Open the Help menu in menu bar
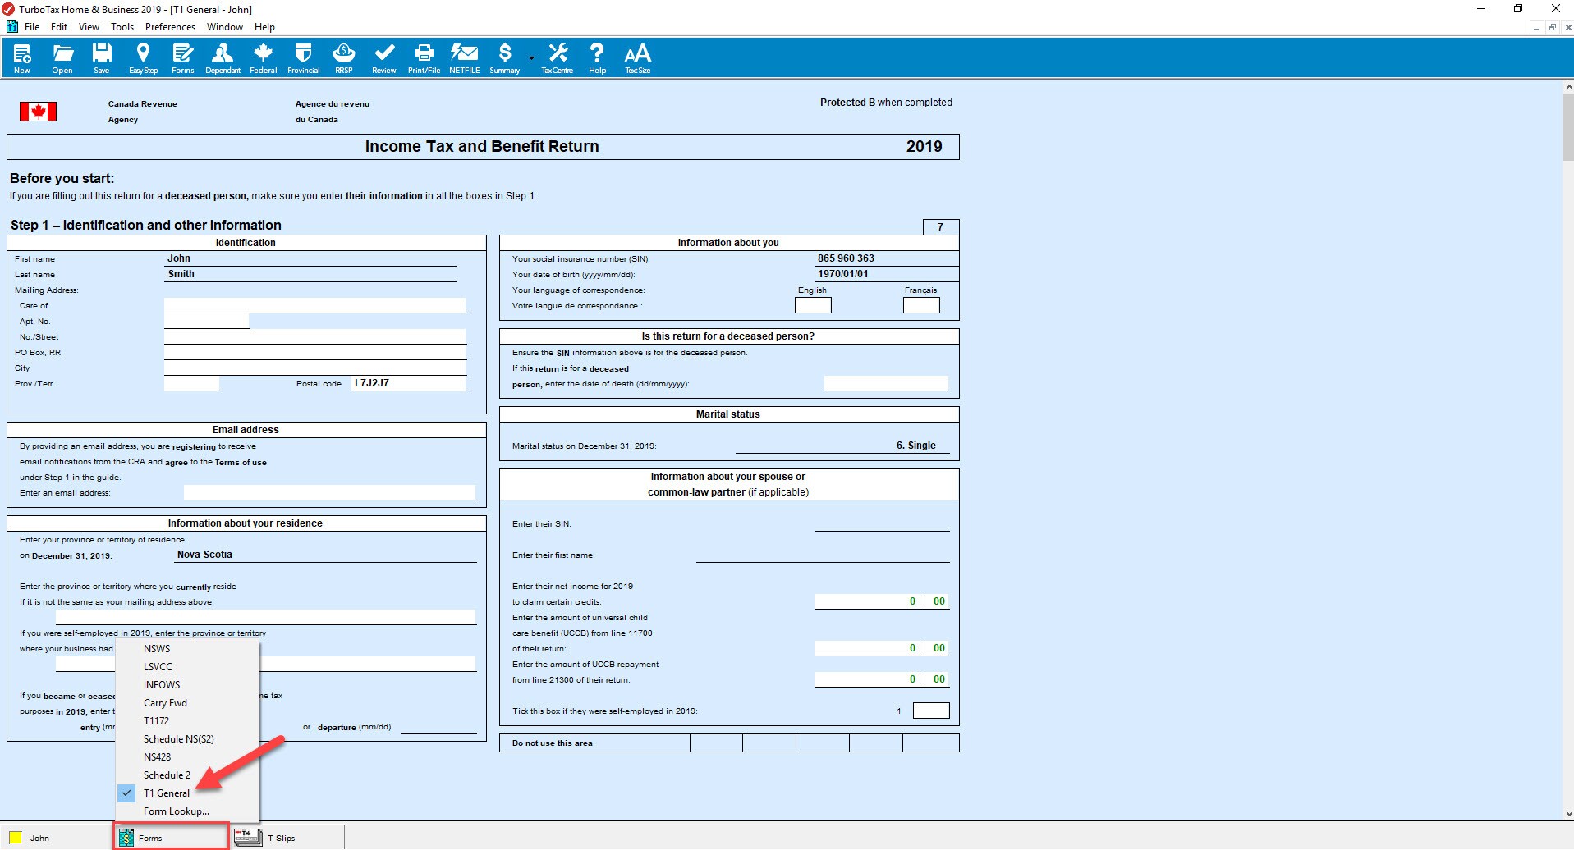 (x=264, y=27)
